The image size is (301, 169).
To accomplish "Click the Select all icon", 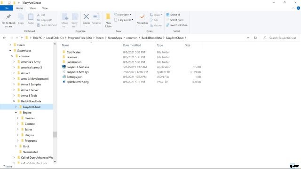I will (167, 15).
